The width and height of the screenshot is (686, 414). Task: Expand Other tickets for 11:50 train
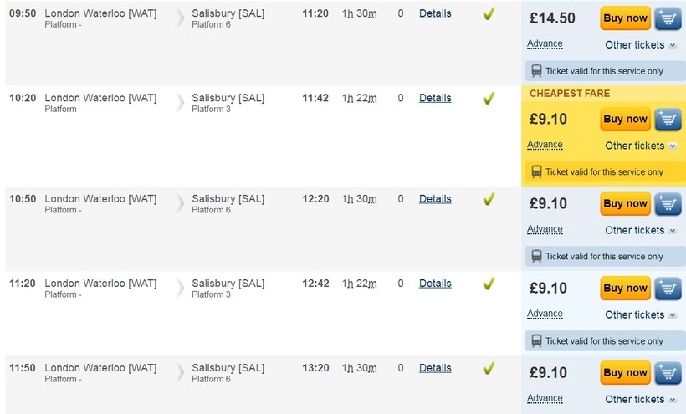(x=640, y=399)
